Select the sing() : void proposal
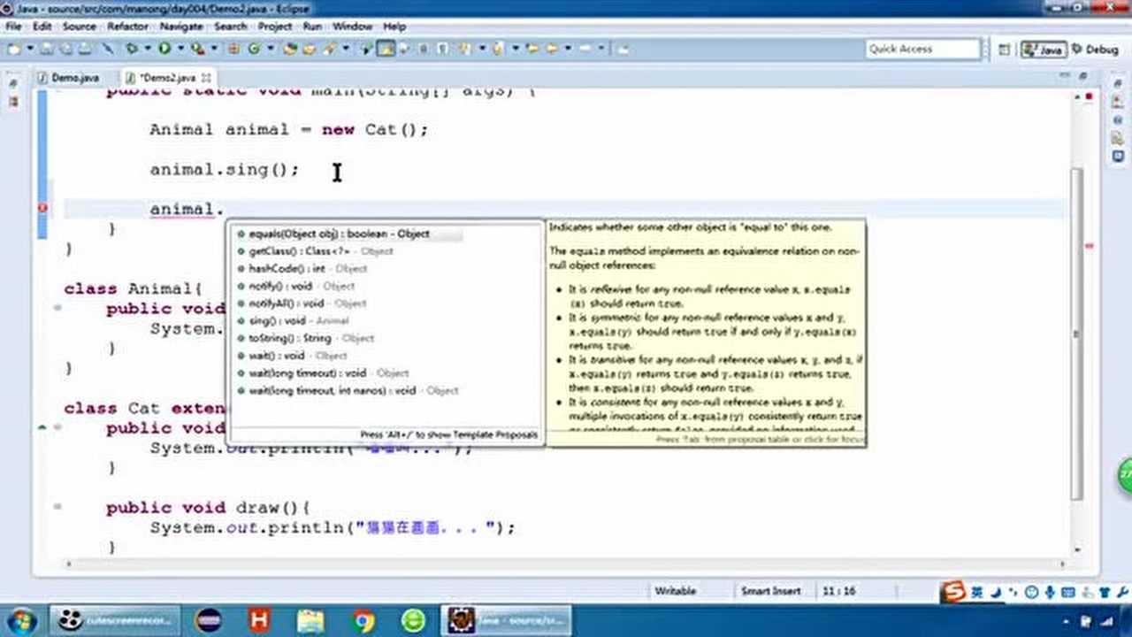1132x637 pixels. pos(276,320)
